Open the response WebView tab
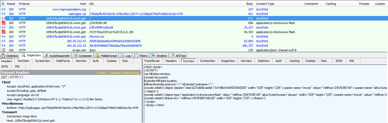The height and width of the screenshot is (123, 388). [264, 61]
